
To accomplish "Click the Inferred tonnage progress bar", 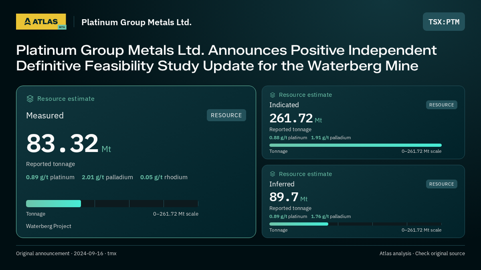I will [x=356, y=224].
